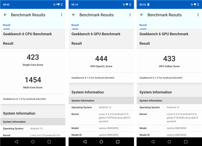Select the Result tab in the OpenCL screen
The height and width of the screenshot is (146, 202).
pyautogui.click(x=75, y=25)
